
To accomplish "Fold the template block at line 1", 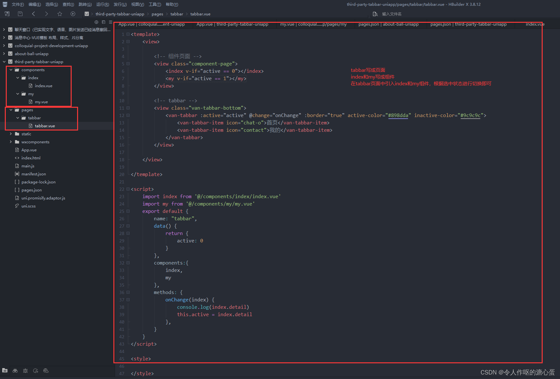I will tap(128, 34).
